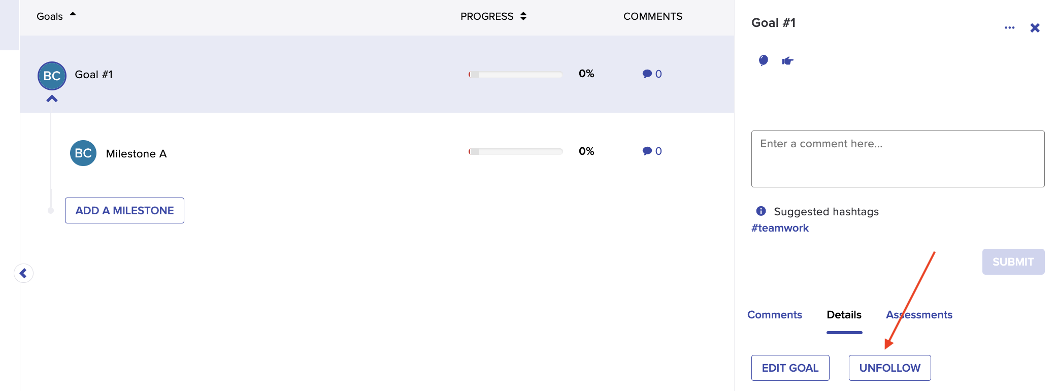This screenshot has width=1057, height=391.
Task: Open comments bubble for Milestone A row
Action: [x=652, y=151]
